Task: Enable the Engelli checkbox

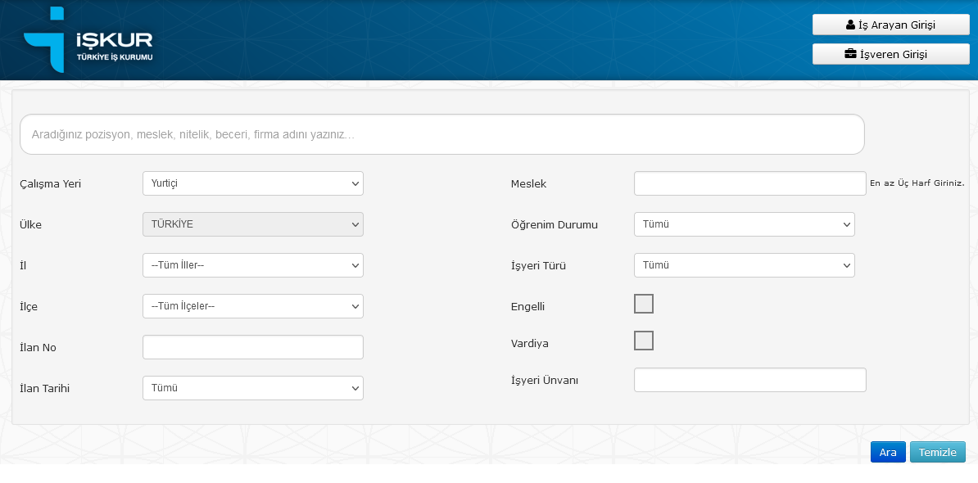Action: click(x=644, y=304)
